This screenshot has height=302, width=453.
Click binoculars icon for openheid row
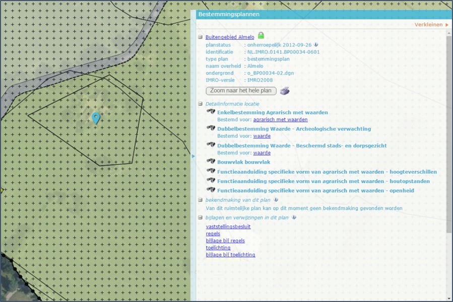[x=211, y=190]
